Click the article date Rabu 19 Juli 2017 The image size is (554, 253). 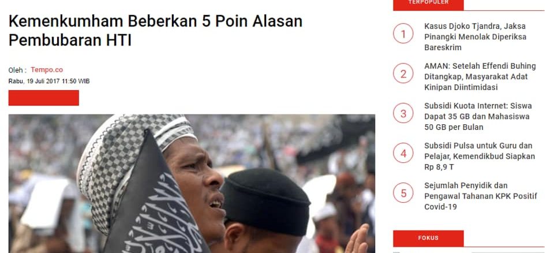tap(49, 81)
